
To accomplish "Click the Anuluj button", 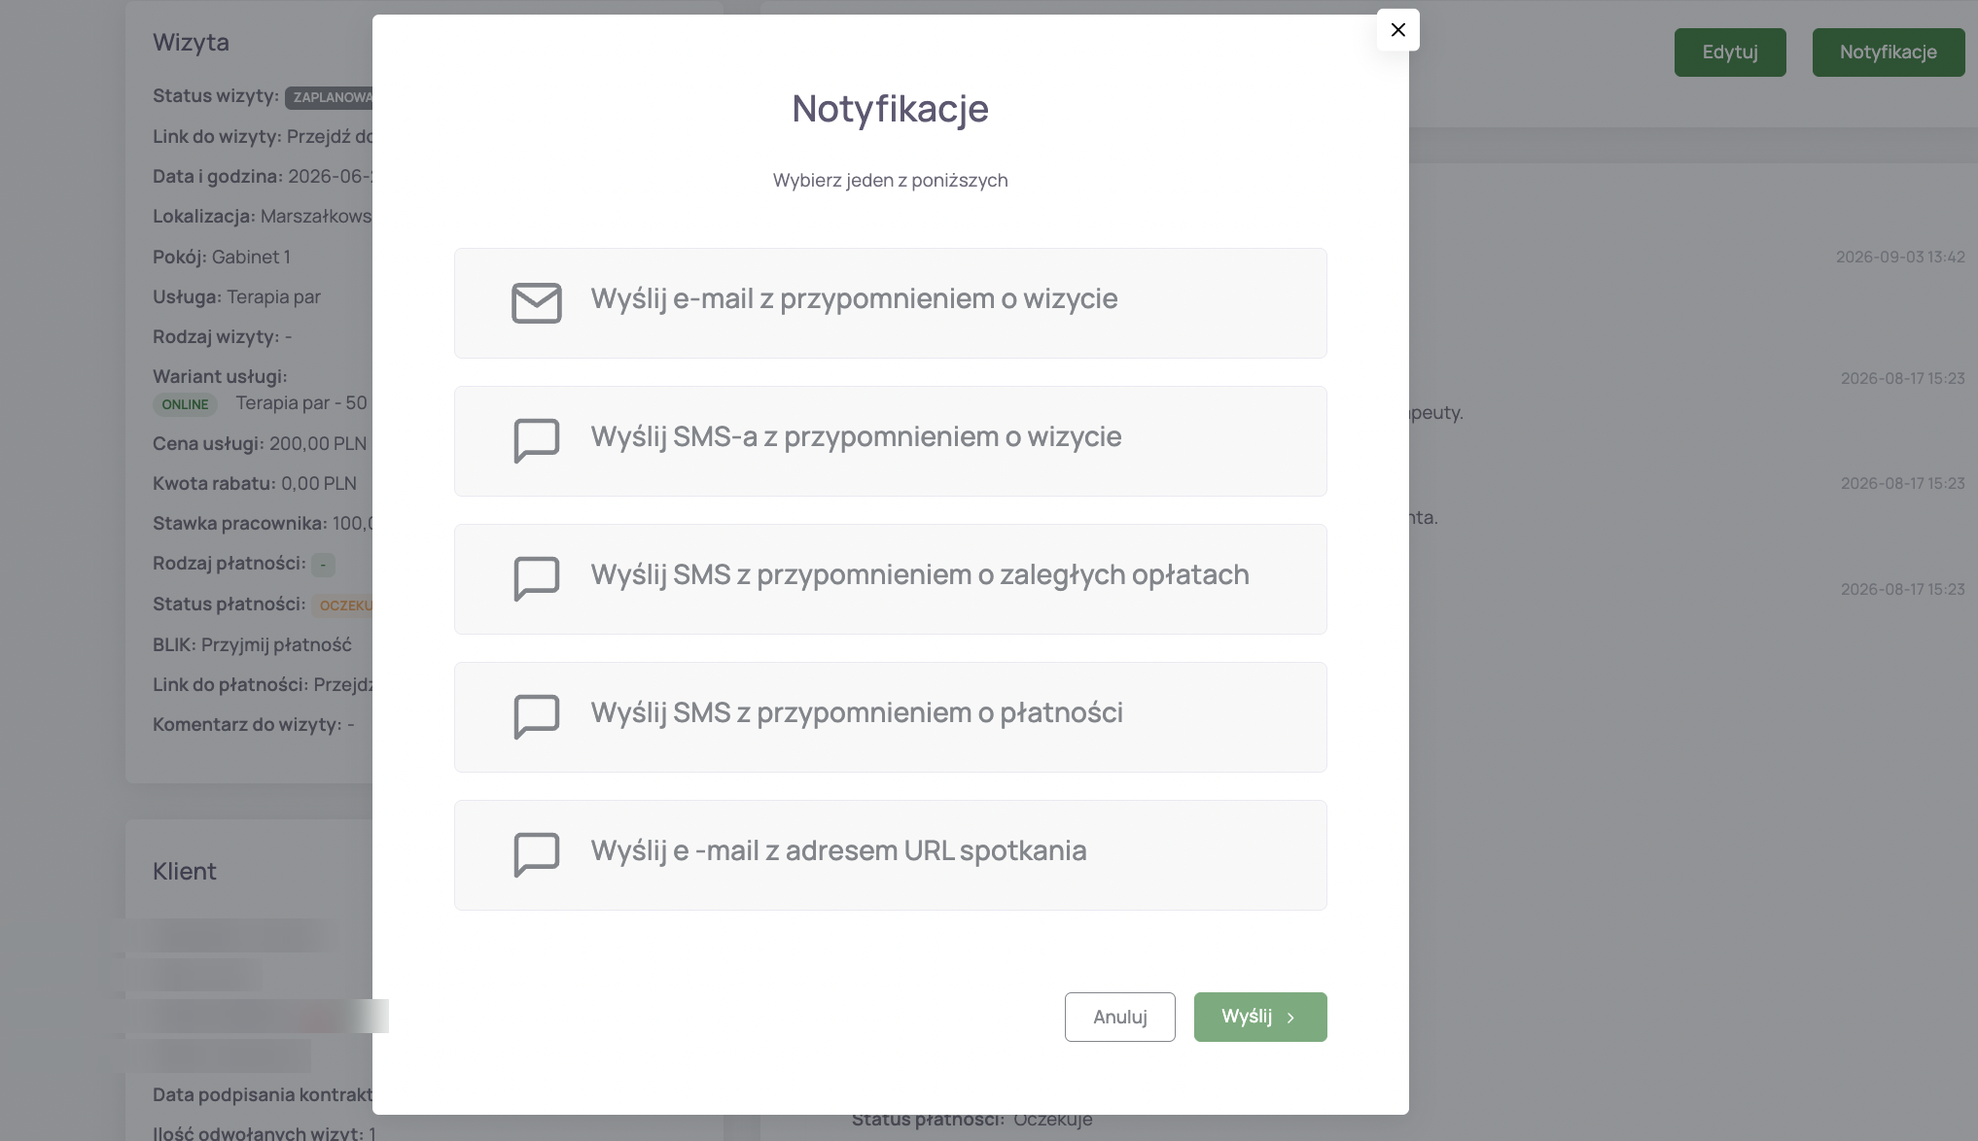I will [x=1120, y=1017].
